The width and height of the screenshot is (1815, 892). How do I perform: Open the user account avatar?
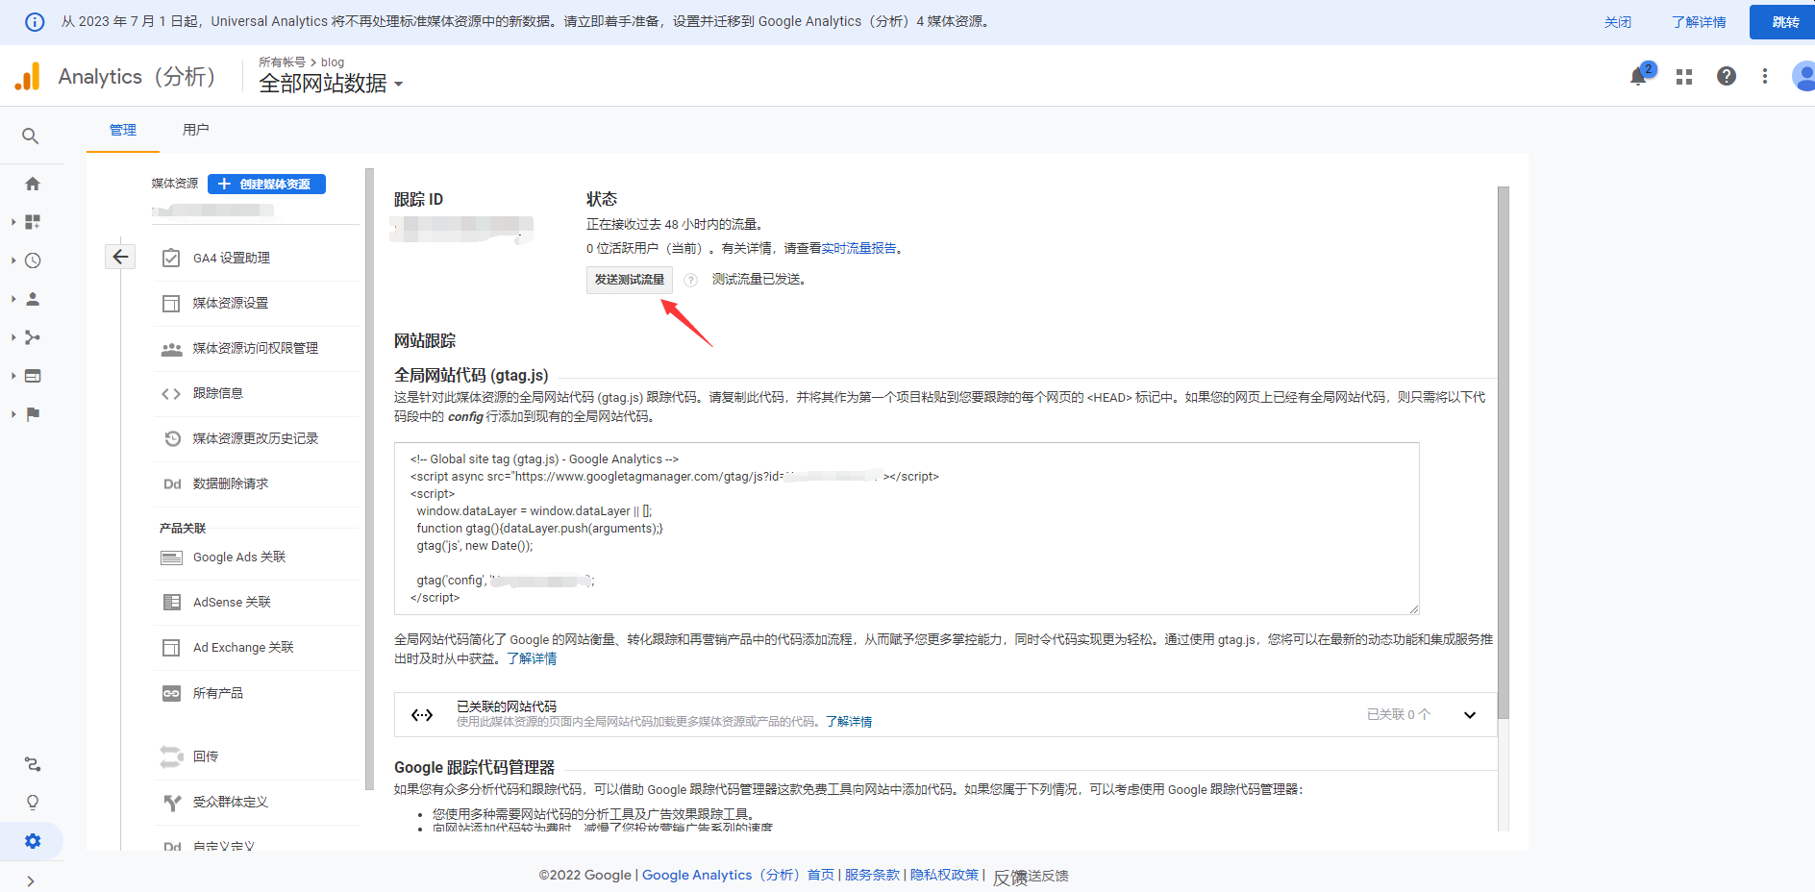(1803, 76)
